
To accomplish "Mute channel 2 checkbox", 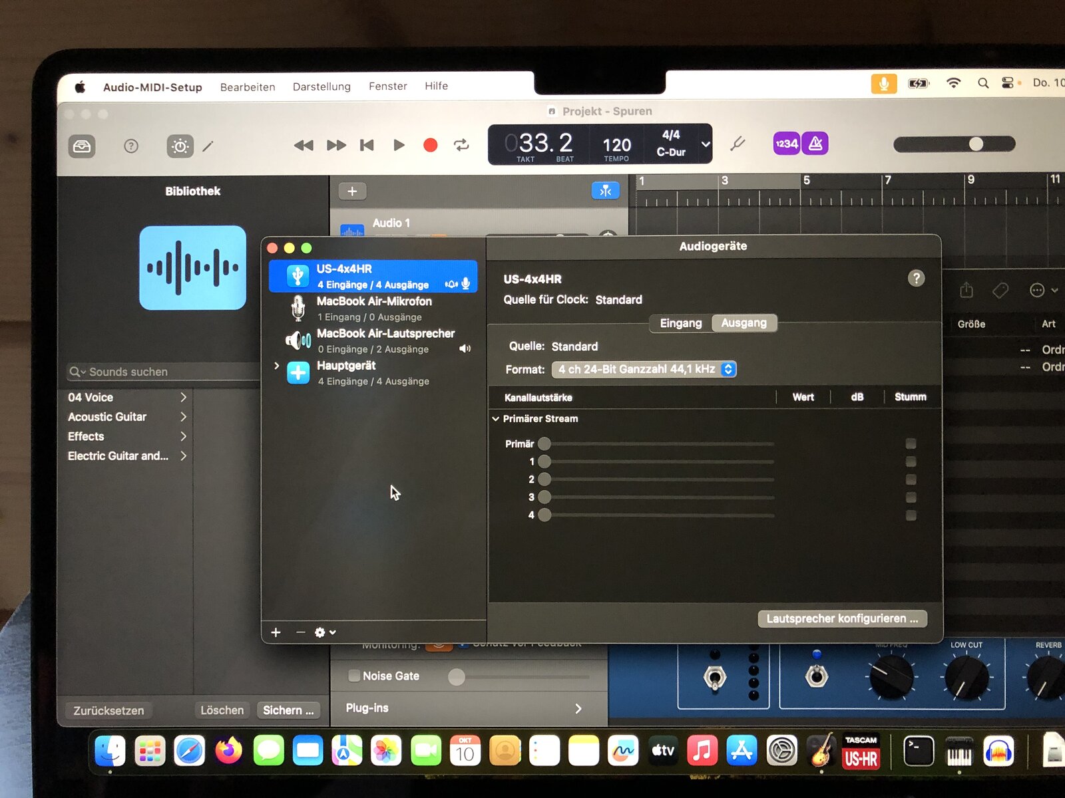I will 911,479.
